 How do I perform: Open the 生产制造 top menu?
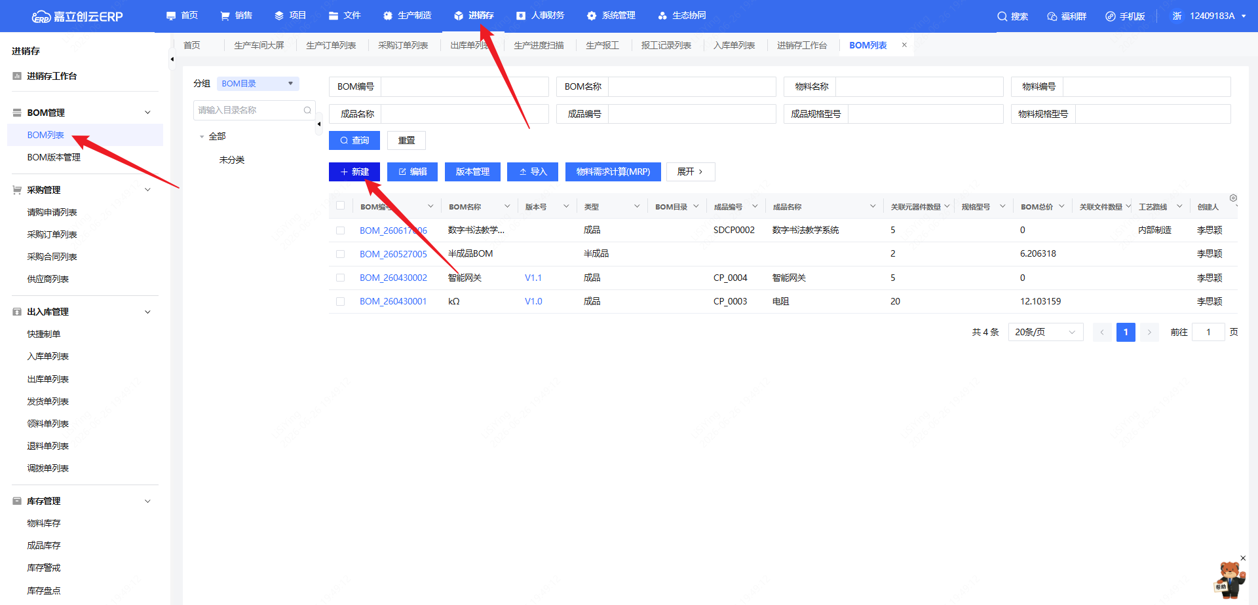[407, 16]
